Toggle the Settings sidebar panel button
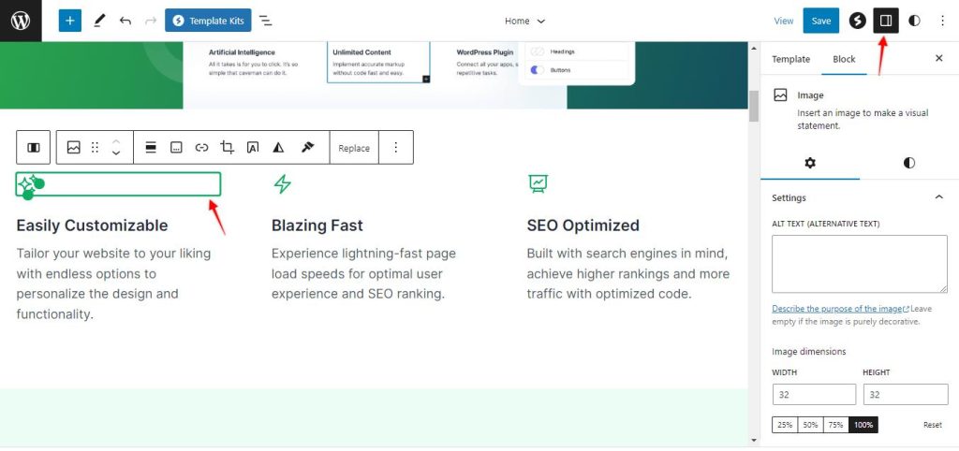This screenshot has width=959, height=451. (886, 21)
